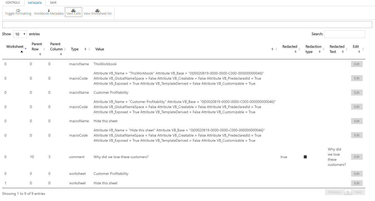375x201 pixels.
Task: Go to pagination page 1
Action: point(348,192)
